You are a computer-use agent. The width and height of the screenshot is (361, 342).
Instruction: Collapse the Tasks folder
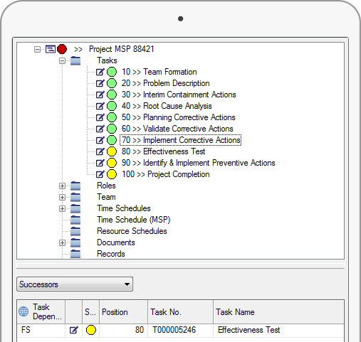(x=62, y=61)
